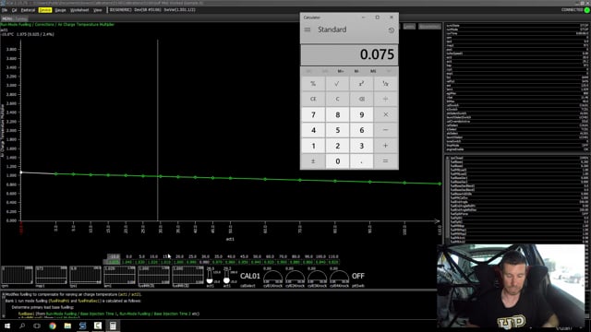Open File Explorer from the taskbar
The image size is (591, 332).
(67, 326)
